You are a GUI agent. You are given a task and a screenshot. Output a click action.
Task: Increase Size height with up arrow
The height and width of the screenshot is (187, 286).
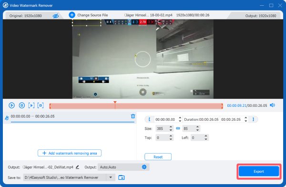(x=197, y=127)
